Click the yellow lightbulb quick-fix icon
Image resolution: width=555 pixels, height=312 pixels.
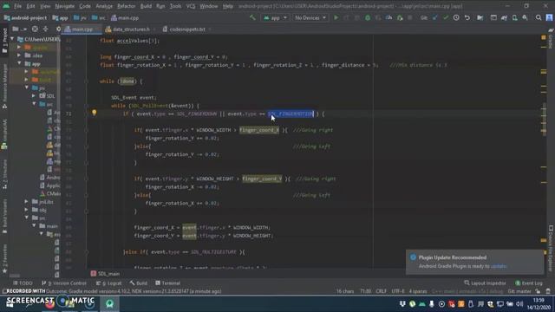(x=95, y=113)
